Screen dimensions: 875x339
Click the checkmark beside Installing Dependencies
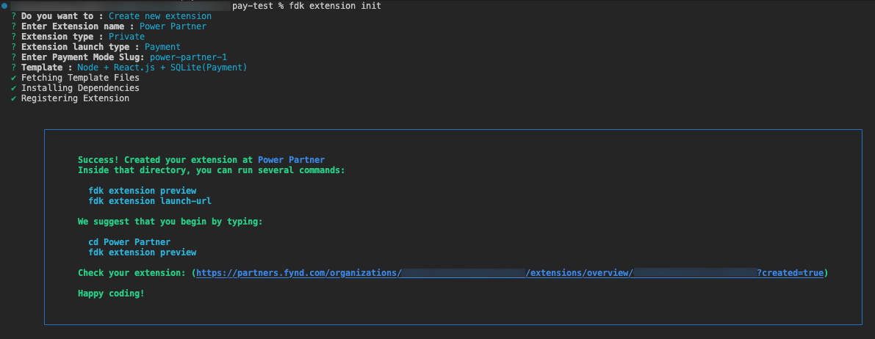[x=14, y=88]
